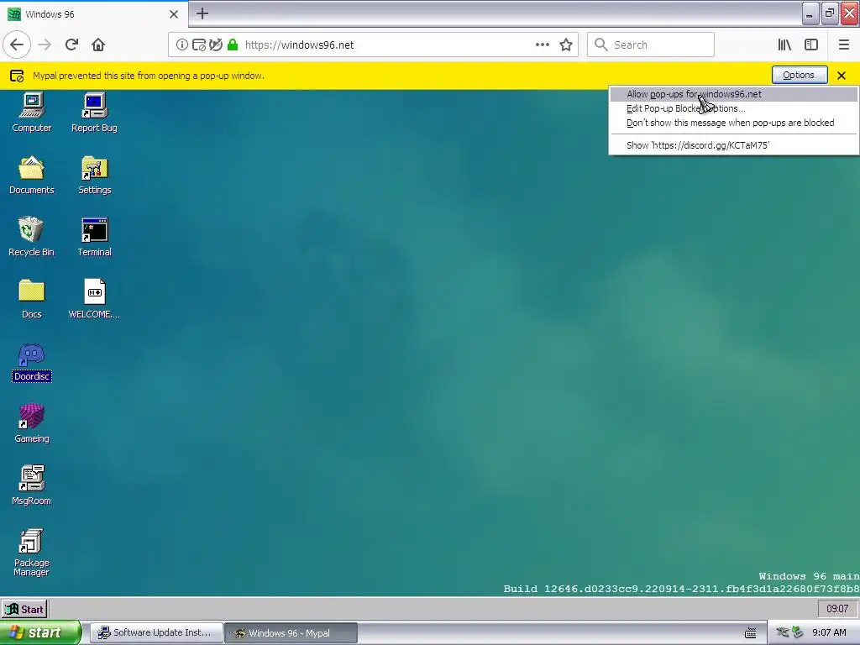The height and width of the screenshot is (645, 860).
Task: Click the green padlock security icon
Action: [x=233, y=45]
